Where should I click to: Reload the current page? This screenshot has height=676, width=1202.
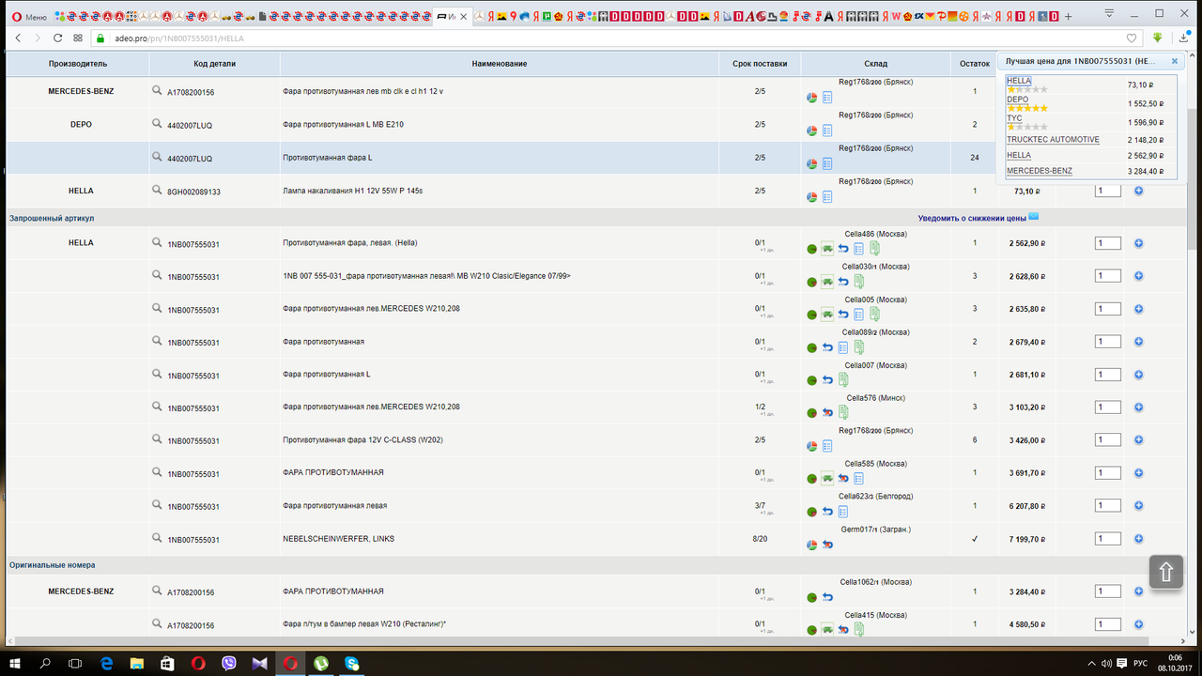58,38
